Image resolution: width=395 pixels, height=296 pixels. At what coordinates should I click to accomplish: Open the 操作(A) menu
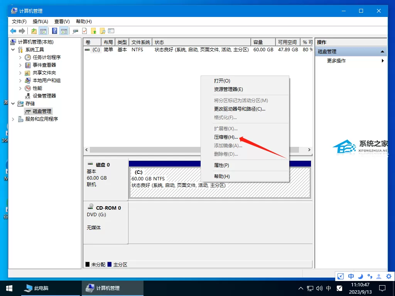40,22
